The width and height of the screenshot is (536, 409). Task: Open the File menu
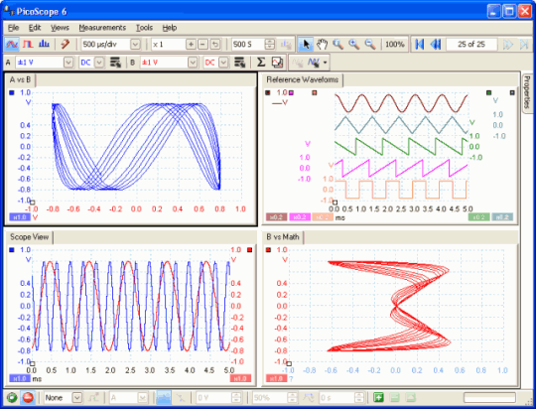click(13, 28)
